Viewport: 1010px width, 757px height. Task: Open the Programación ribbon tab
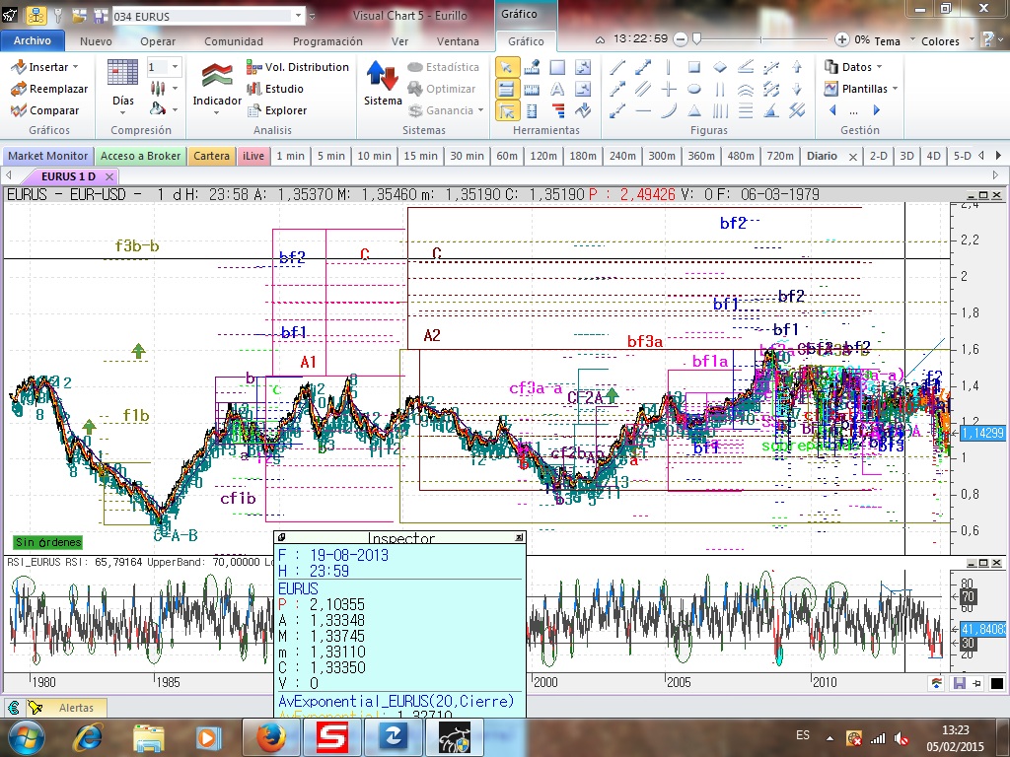327,41
